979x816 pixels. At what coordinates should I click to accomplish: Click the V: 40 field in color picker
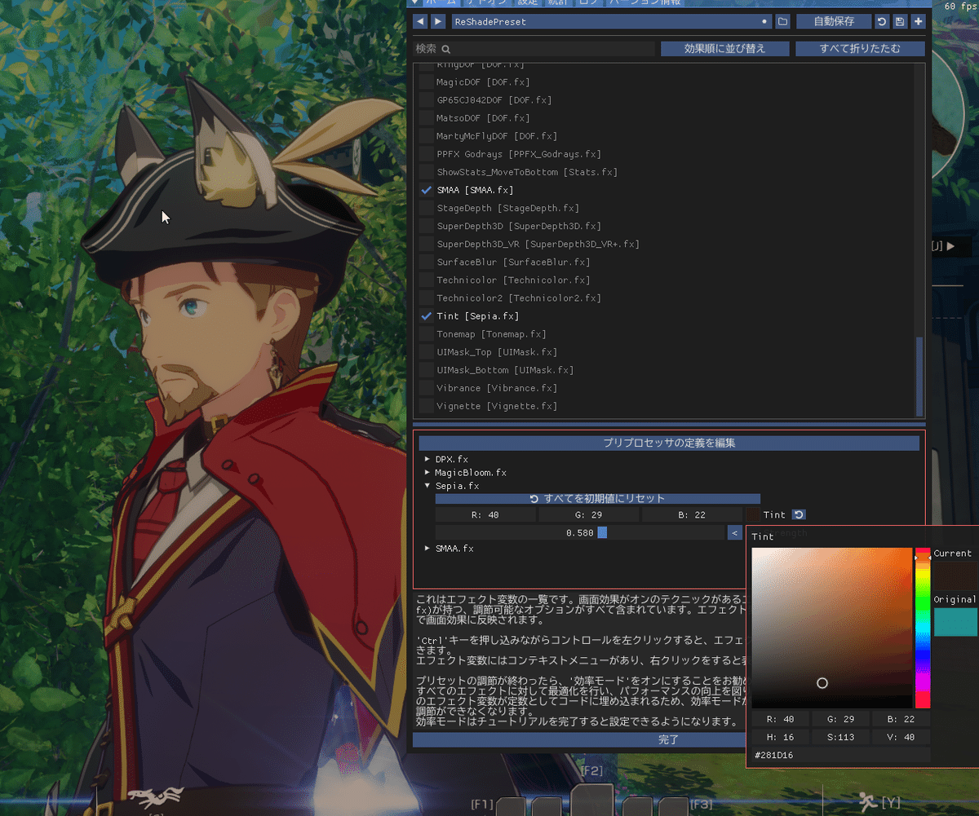(x=901, y=737)
